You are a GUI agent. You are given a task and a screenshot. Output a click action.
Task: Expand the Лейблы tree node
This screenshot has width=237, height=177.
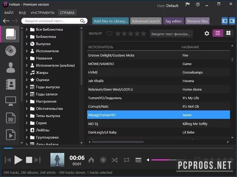[27, 130]
